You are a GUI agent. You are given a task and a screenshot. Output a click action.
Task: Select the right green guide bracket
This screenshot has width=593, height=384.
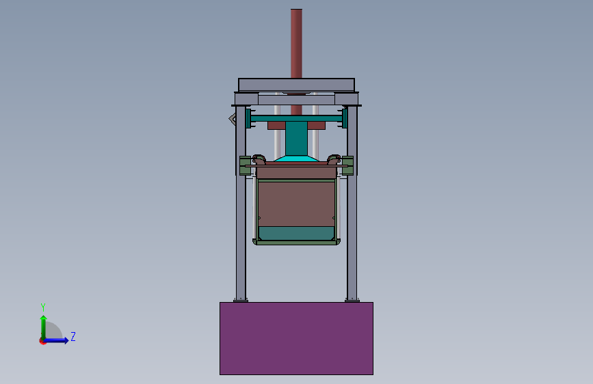click(x=348, y=165)
